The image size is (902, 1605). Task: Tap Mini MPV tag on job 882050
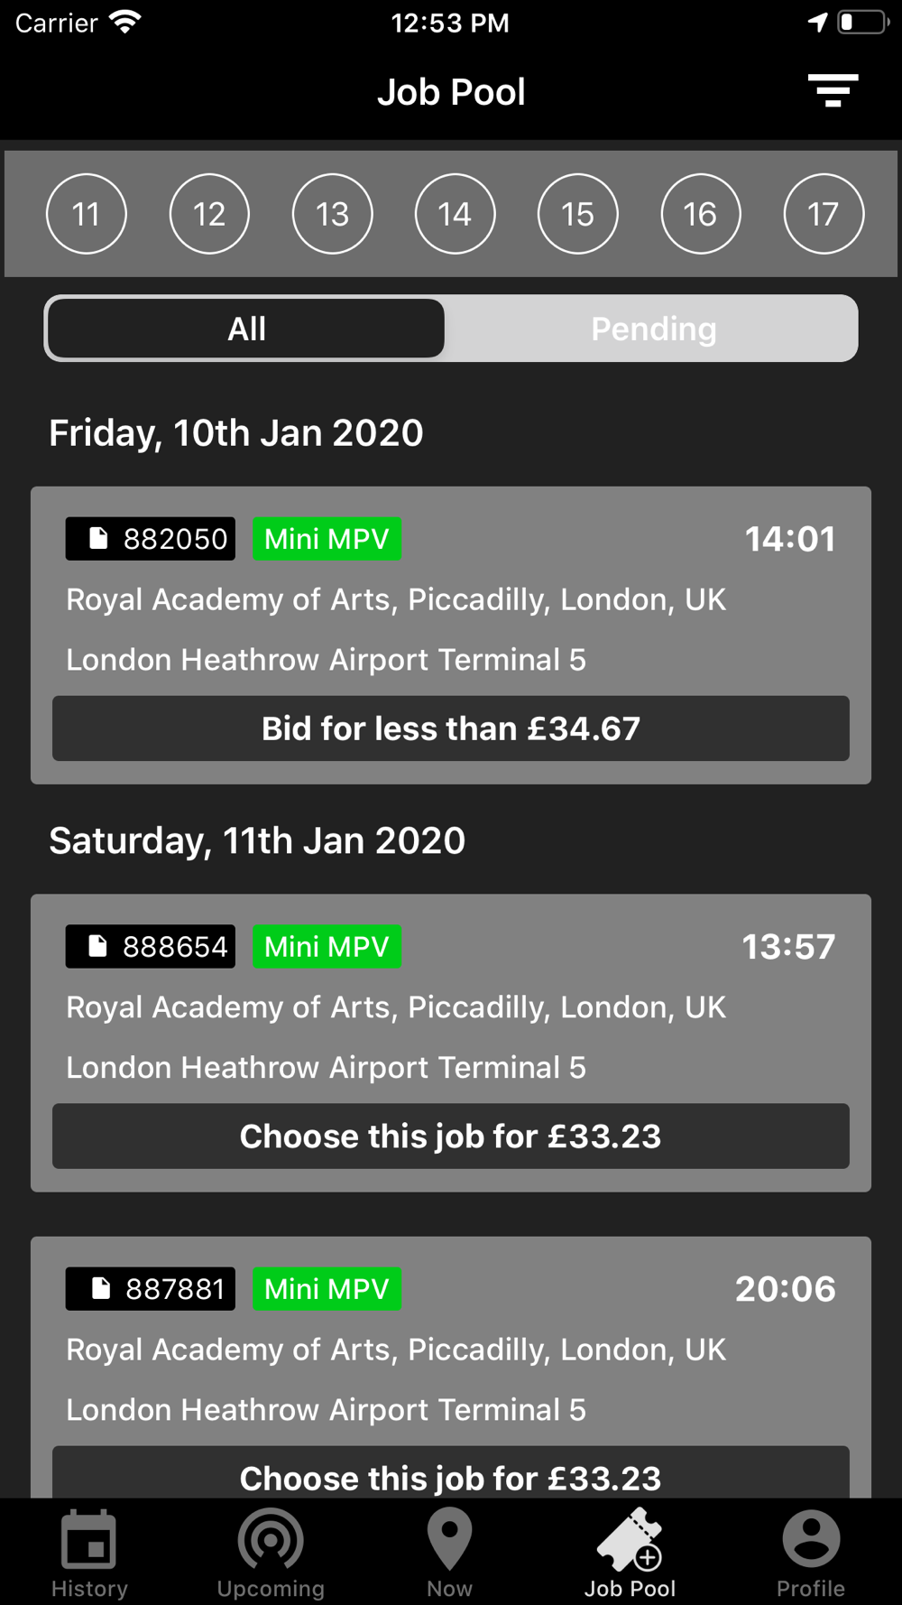point(327,539)
